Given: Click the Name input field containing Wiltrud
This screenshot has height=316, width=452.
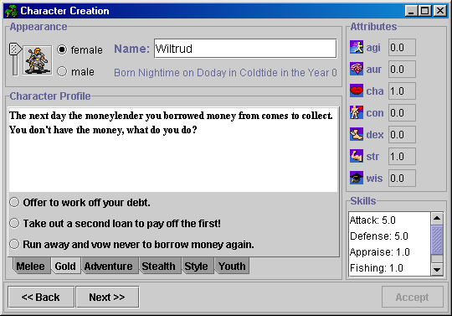Looking at the screenshot, I should pos(245,49).
